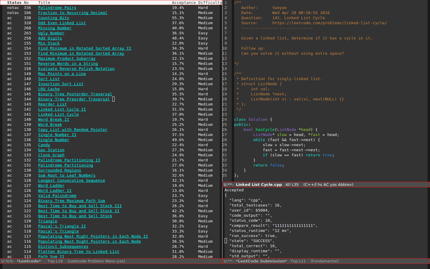Click the 'return false;' line in code
The height and width of the screenshot is (269, 430).
click(268, 165)
